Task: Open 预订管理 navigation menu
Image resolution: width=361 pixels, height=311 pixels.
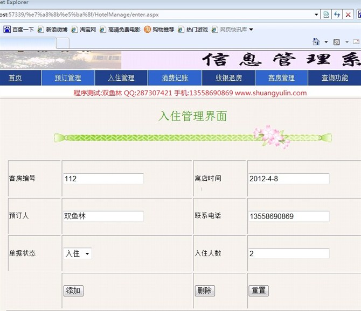Action: [x=68, y=78]
